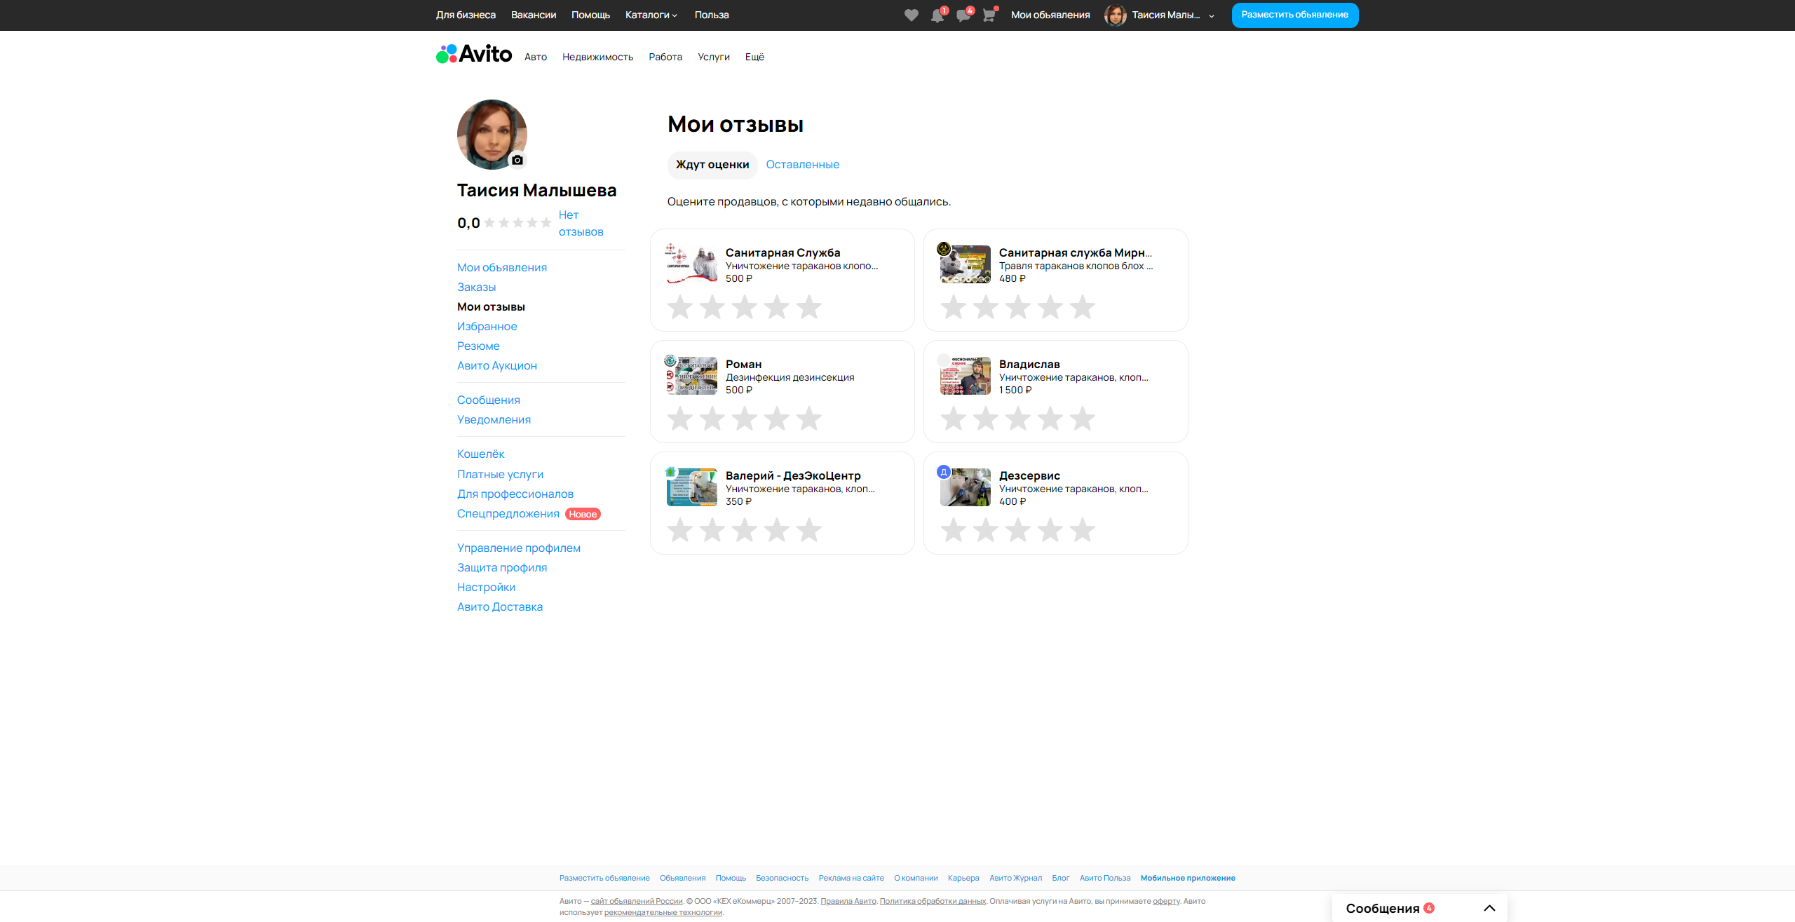The width and height of the screenshot is (1795, 922).
Task: Rate Санитарная Служба four stars
Action: point(776,307)
